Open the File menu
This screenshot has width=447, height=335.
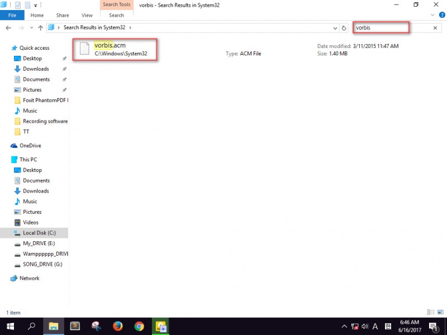[x=12, y=16]
